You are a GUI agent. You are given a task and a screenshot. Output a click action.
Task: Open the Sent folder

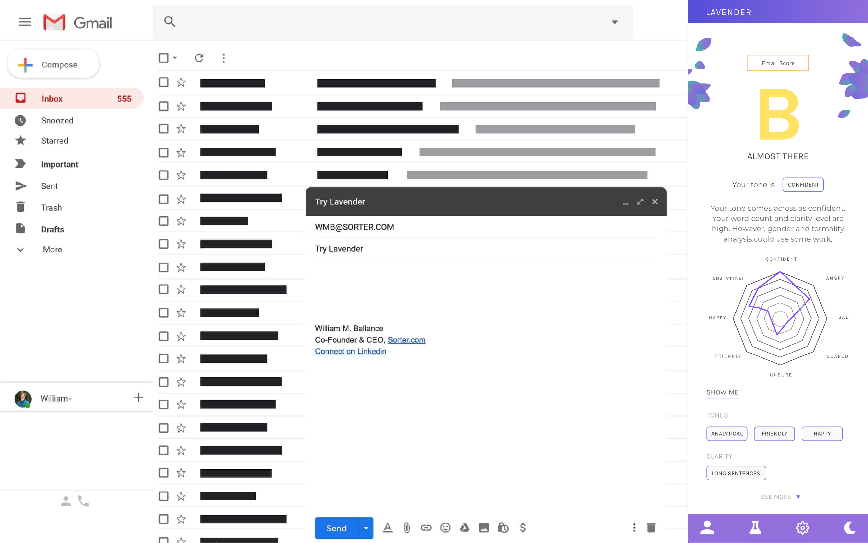click(x=49, y=186)
